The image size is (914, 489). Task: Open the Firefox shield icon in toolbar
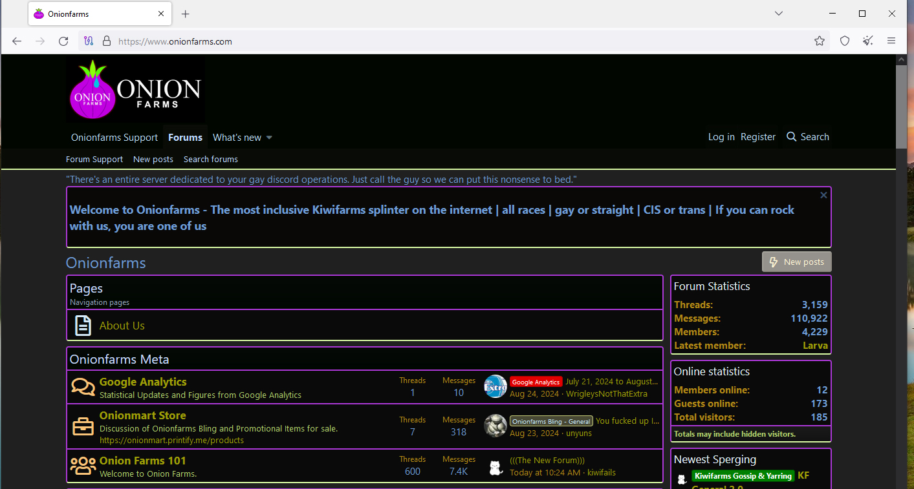[845, 41]
